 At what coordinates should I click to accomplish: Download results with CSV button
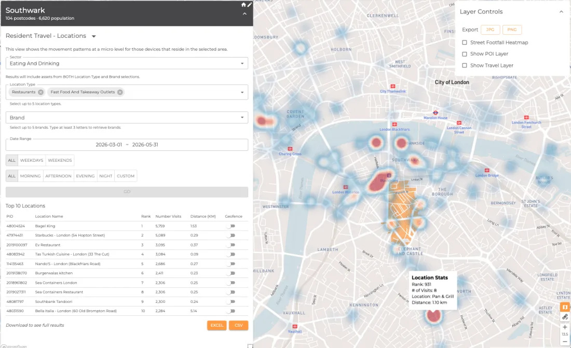coord(239,325)
